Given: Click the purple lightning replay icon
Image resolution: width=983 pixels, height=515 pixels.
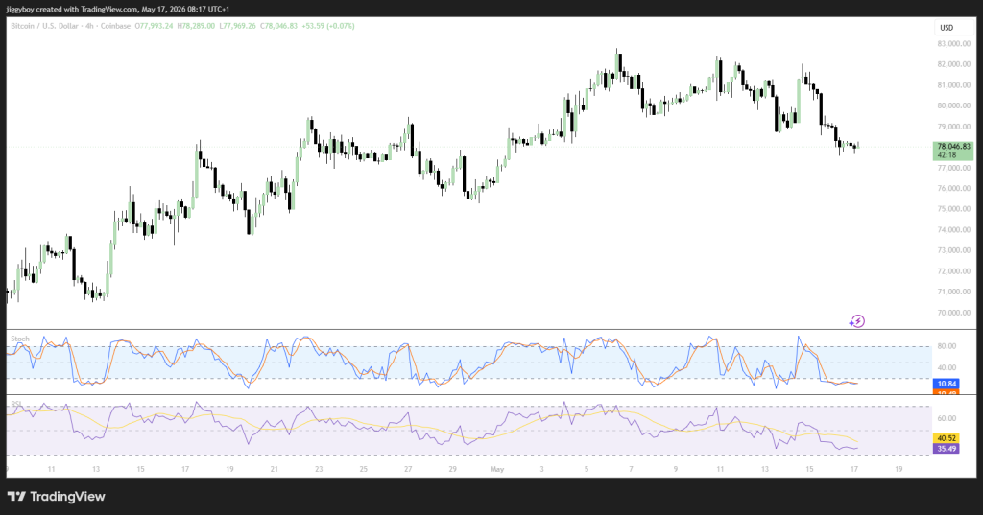Looking at the screenshot, I should click(856, 321).
